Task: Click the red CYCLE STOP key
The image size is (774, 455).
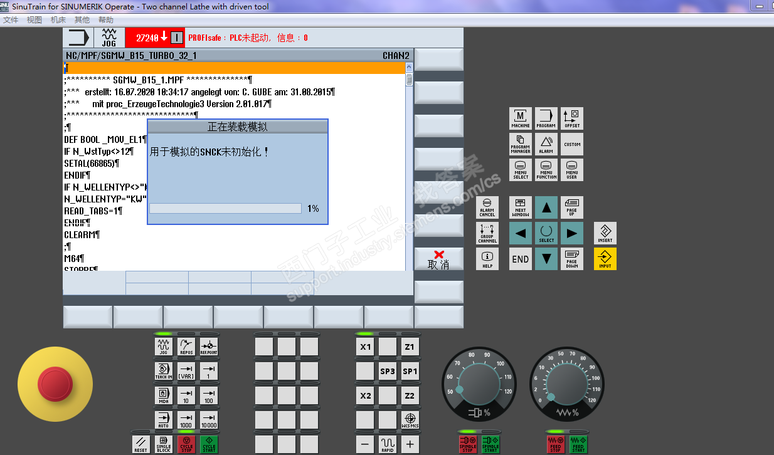Action: click(186, 444)
